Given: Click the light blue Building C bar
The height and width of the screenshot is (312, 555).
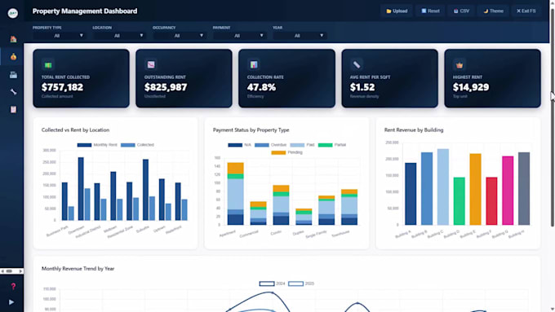Looking at the screenshot, I should (443, 187).
